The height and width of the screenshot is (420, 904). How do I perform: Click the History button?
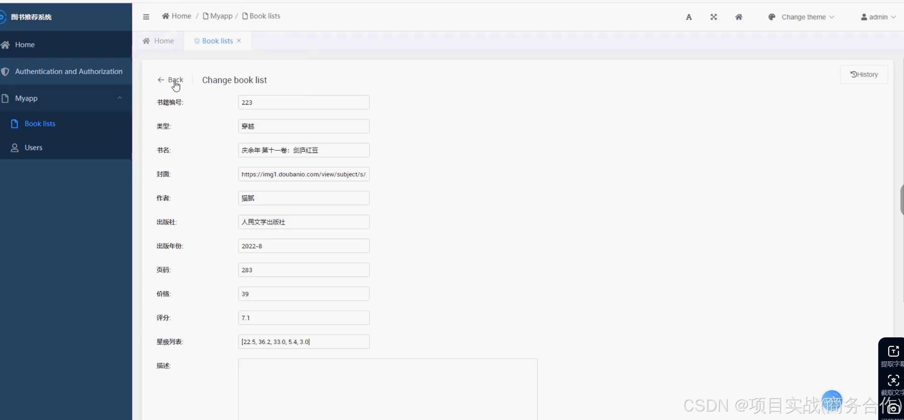click(x=863, y=74)
